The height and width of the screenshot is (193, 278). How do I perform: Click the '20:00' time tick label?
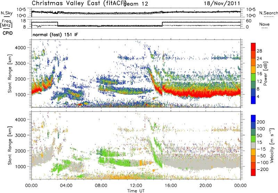click(x=206, y=186)
